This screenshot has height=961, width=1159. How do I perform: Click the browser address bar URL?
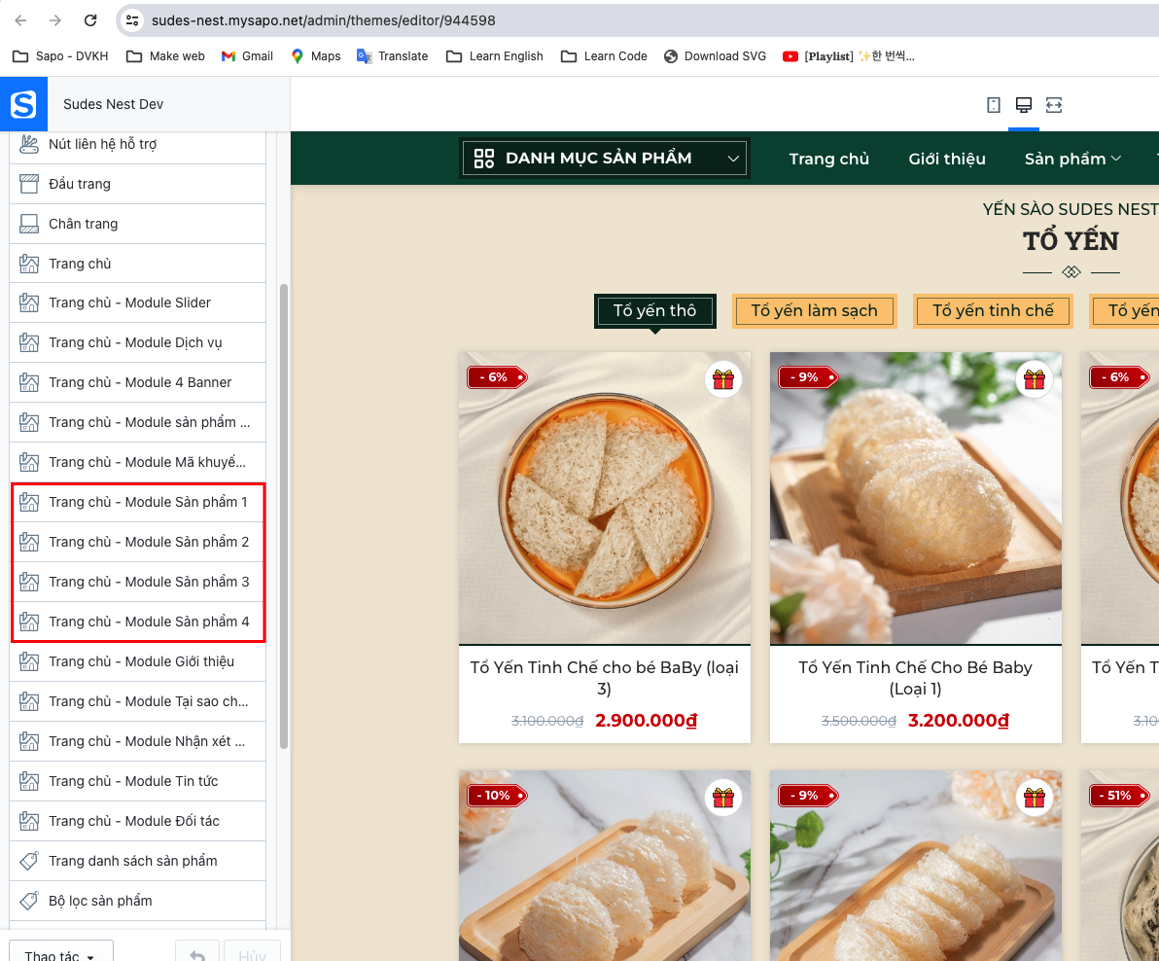click(324, 20)
